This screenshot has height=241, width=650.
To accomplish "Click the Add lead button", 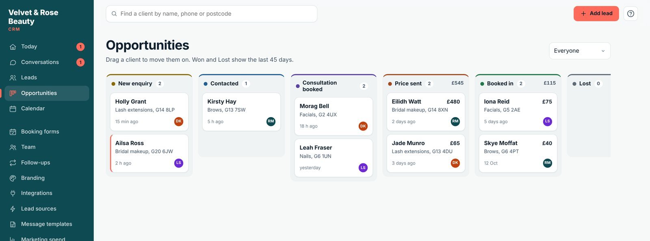I will (596, 13).
